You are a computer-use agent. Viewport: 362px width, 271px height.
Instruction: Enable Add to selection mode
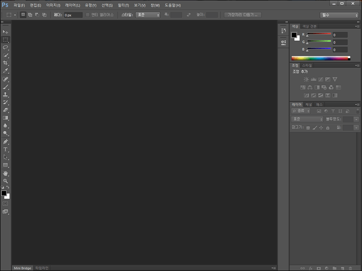[x=30, y=15]
